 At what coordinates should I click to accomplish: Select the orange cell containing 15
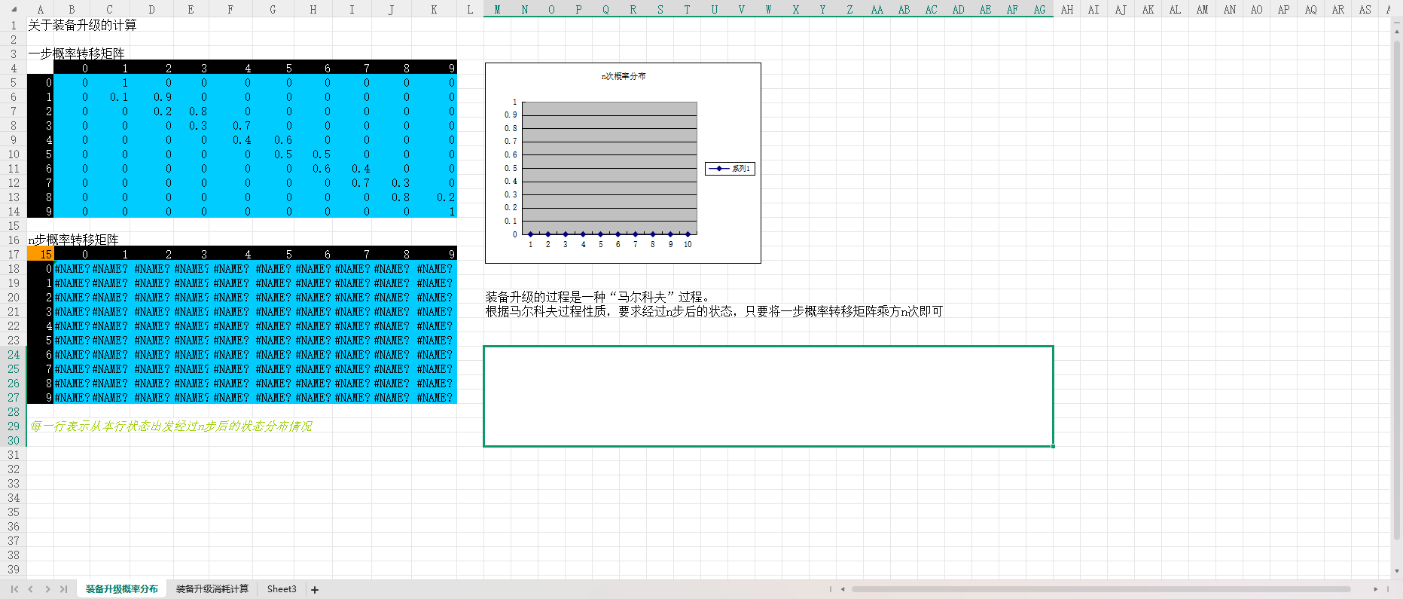pyautogui.click(x=40, y=254)
